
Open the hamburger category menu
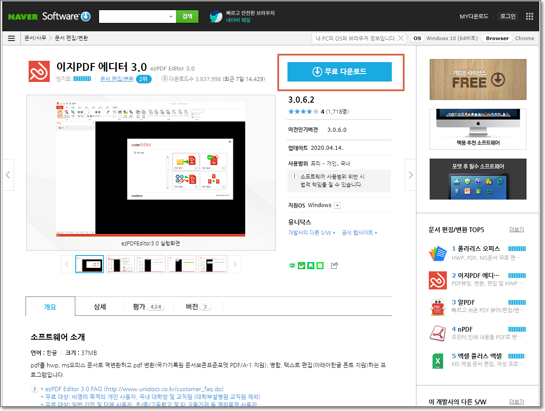click(11, 38)
